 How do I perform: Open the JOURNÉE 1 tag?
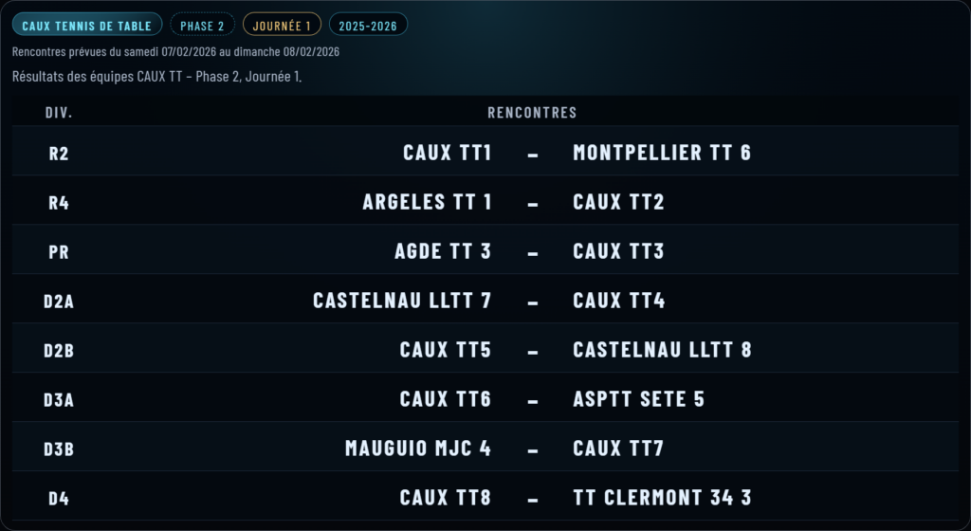(282, 26)
